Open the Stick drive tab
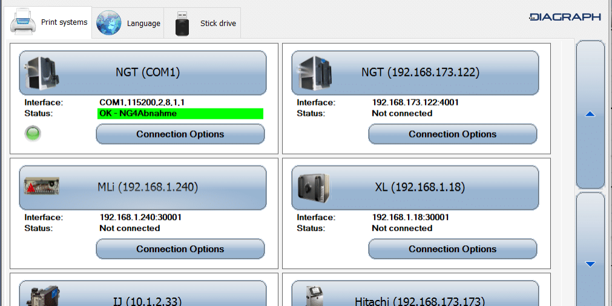This screenshot has height=306, width=612. point(202,23)
